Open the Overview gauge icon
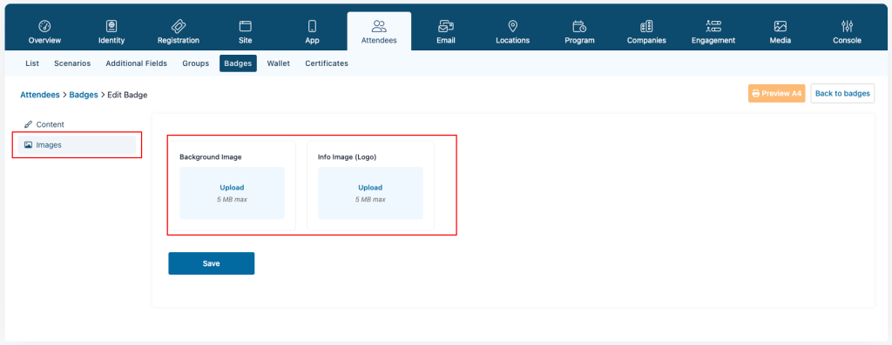The width and height of the screenshot is (892, 345). point(44,26)
